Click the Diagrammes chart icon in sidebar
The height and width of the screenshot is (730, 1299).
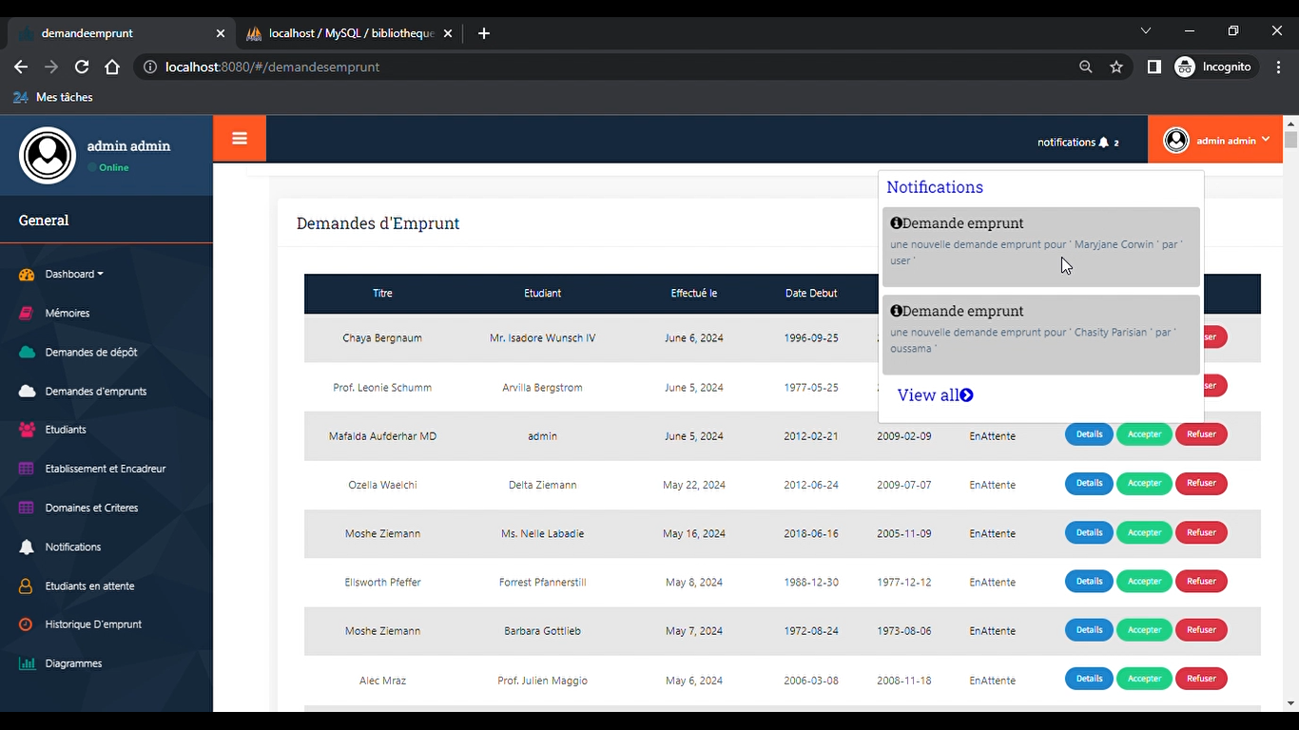tap(27, 663)
